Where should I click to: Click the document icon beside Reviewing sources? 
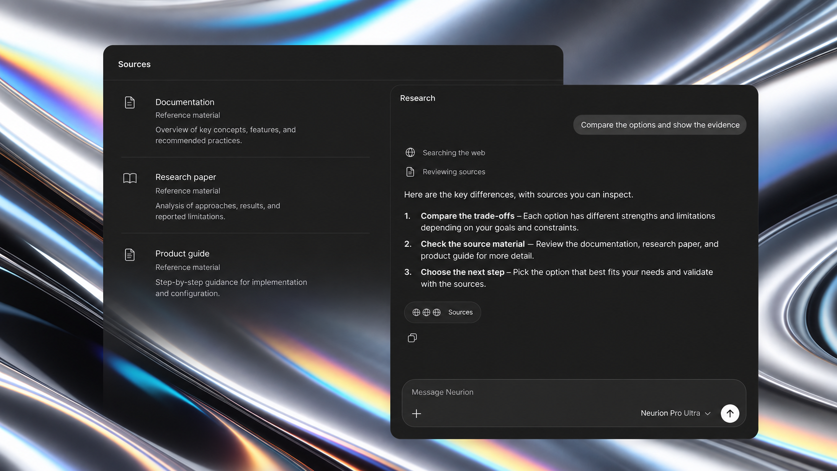pyautogui.click(x=410, y=172)
